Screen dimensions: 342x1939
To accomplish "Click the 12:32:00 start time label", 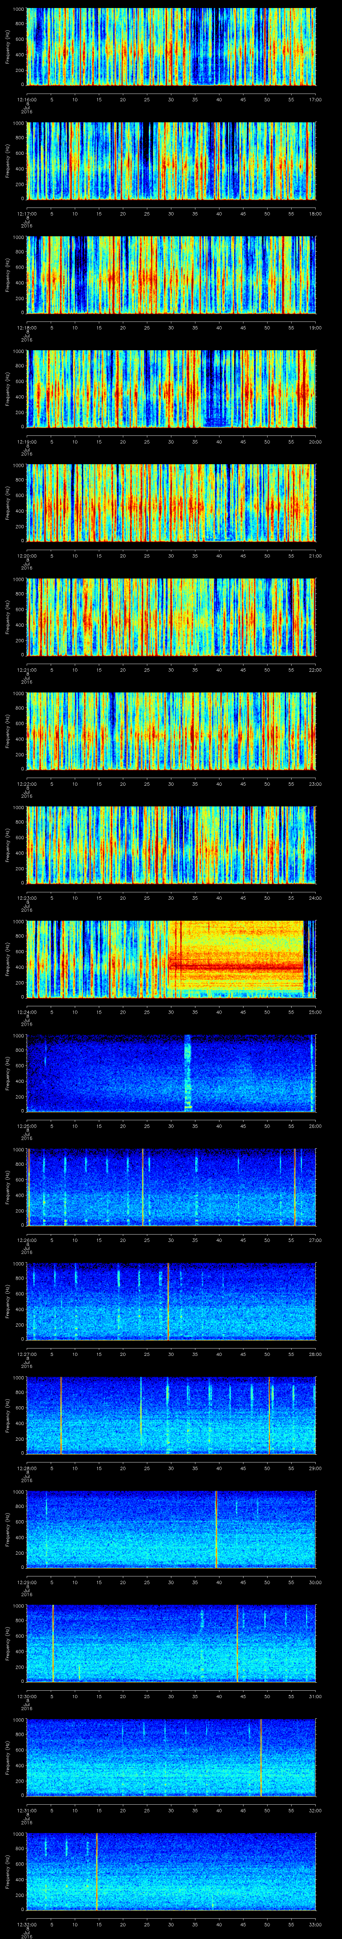I will pos(27,1924).
